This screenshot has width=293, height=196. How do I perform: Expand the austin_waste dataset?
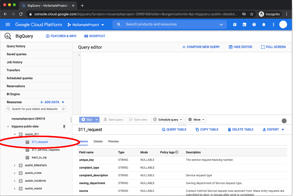pyautogui.click(x=15, y=189)
